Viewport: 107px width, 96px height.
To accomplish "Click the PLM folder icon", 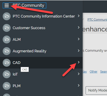I will click(7, 86).
